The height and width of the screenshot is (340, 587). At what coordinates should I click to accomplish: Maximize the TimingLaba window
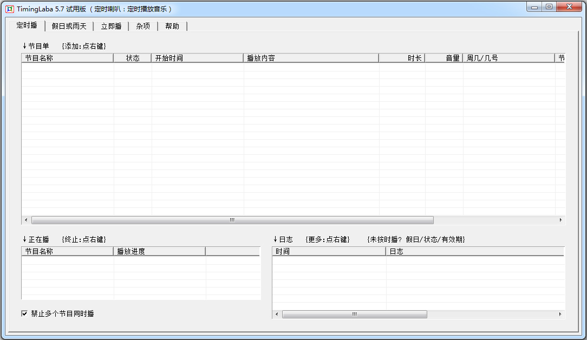pyautogui.click(x=549, y=7)
